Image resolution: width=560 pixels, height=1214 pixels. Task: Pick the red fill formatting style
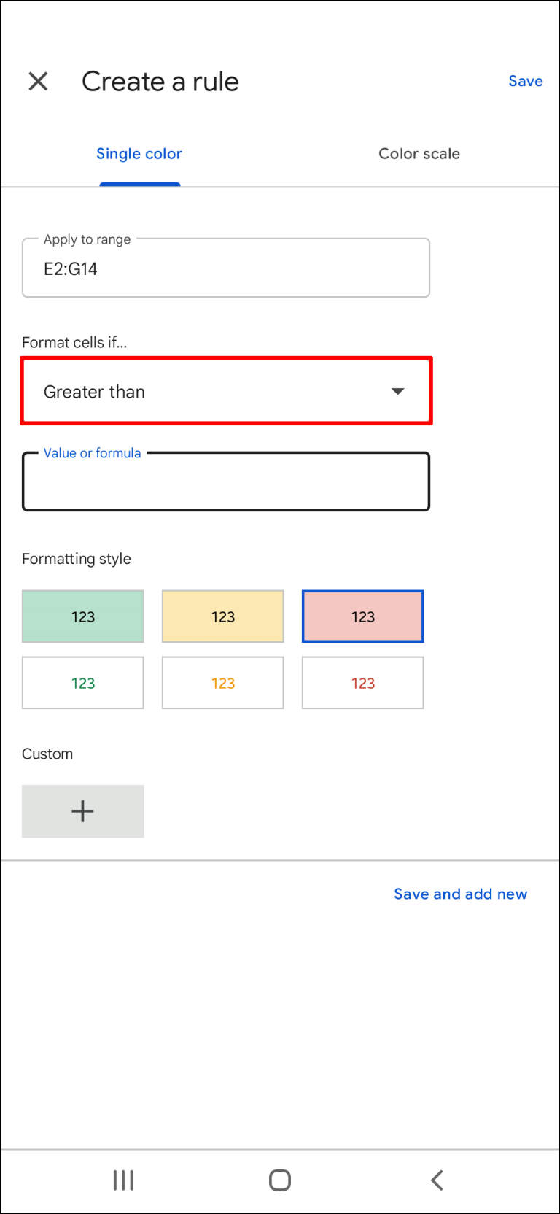tap(362, 616)
